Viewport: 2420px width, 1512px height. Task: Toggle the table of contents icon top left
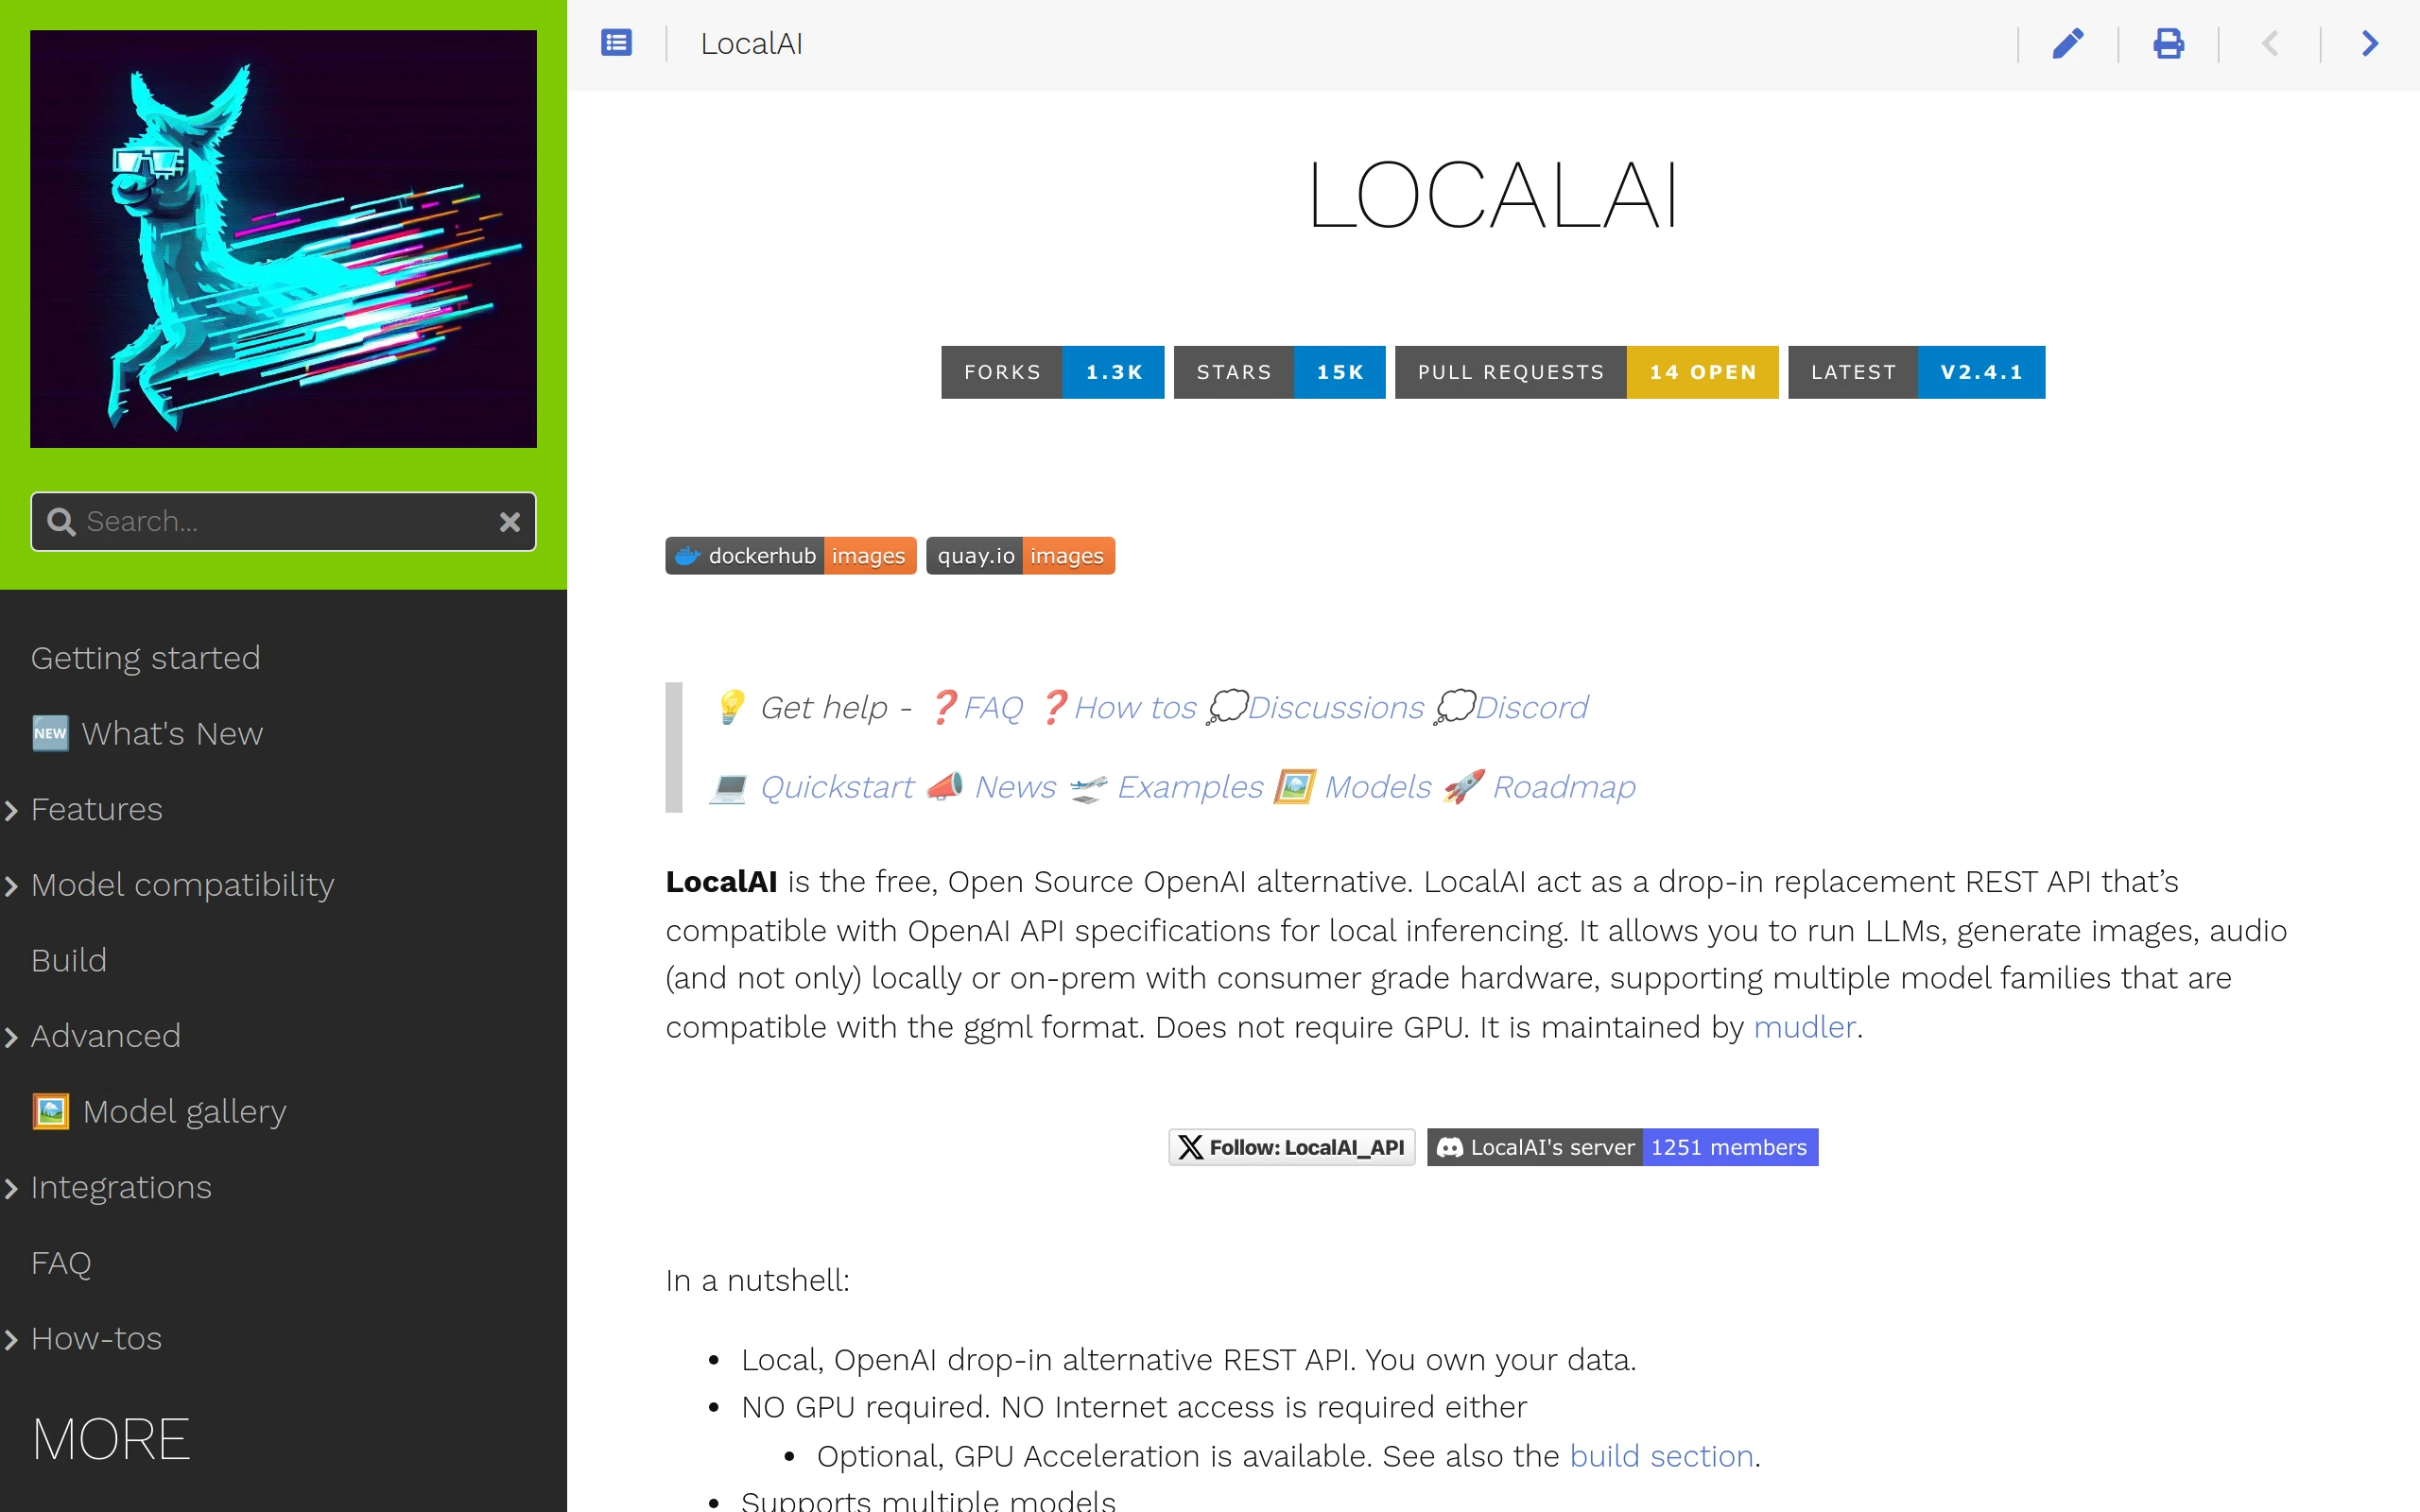[617, 42]
